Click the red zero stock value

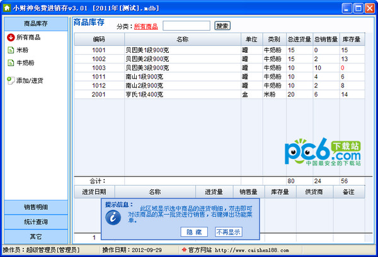(x=343, y=68)
